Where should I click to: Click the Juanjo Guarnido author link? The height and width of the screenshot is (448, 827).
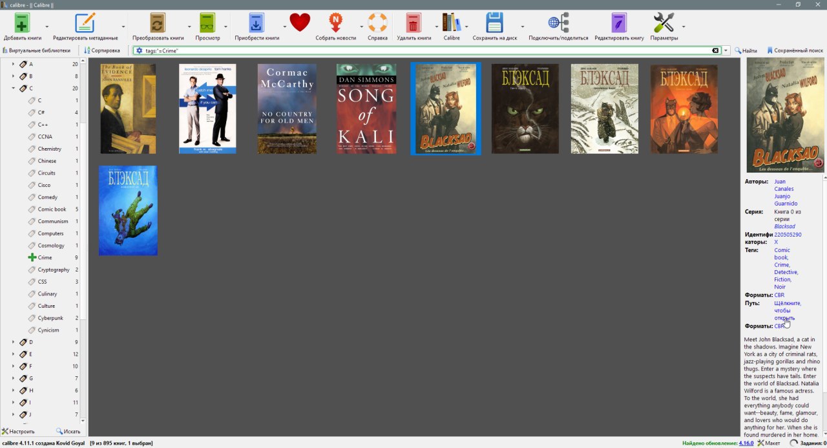point(786,200)
